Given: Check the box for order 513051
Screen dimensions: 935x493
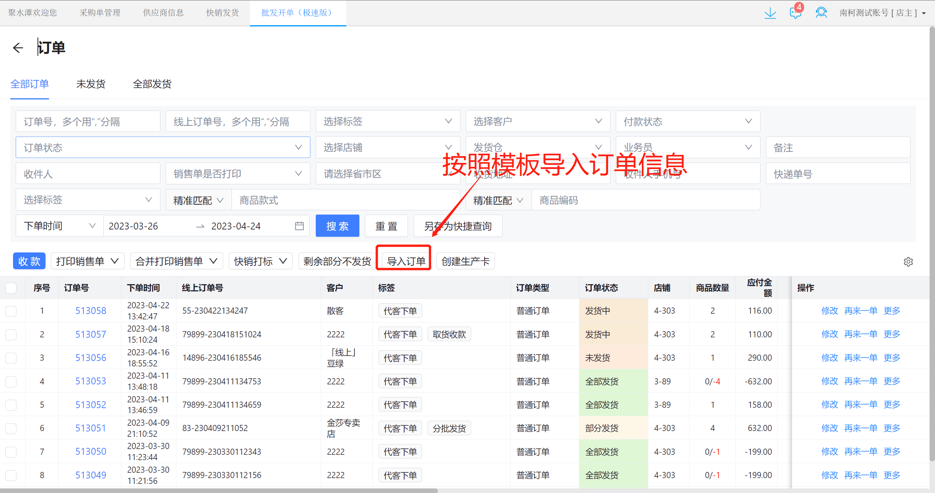Looking at the screenshot, I should coord(11,428).
